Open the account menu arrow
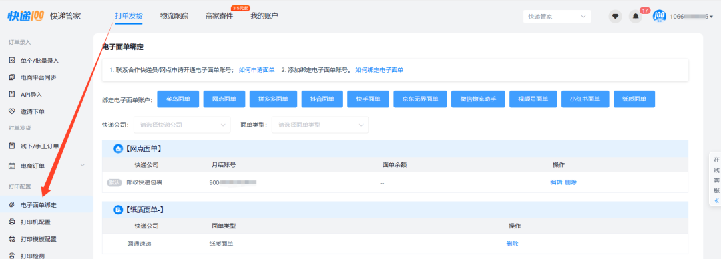This screenshot has width=721, height=259. (712, 17)
